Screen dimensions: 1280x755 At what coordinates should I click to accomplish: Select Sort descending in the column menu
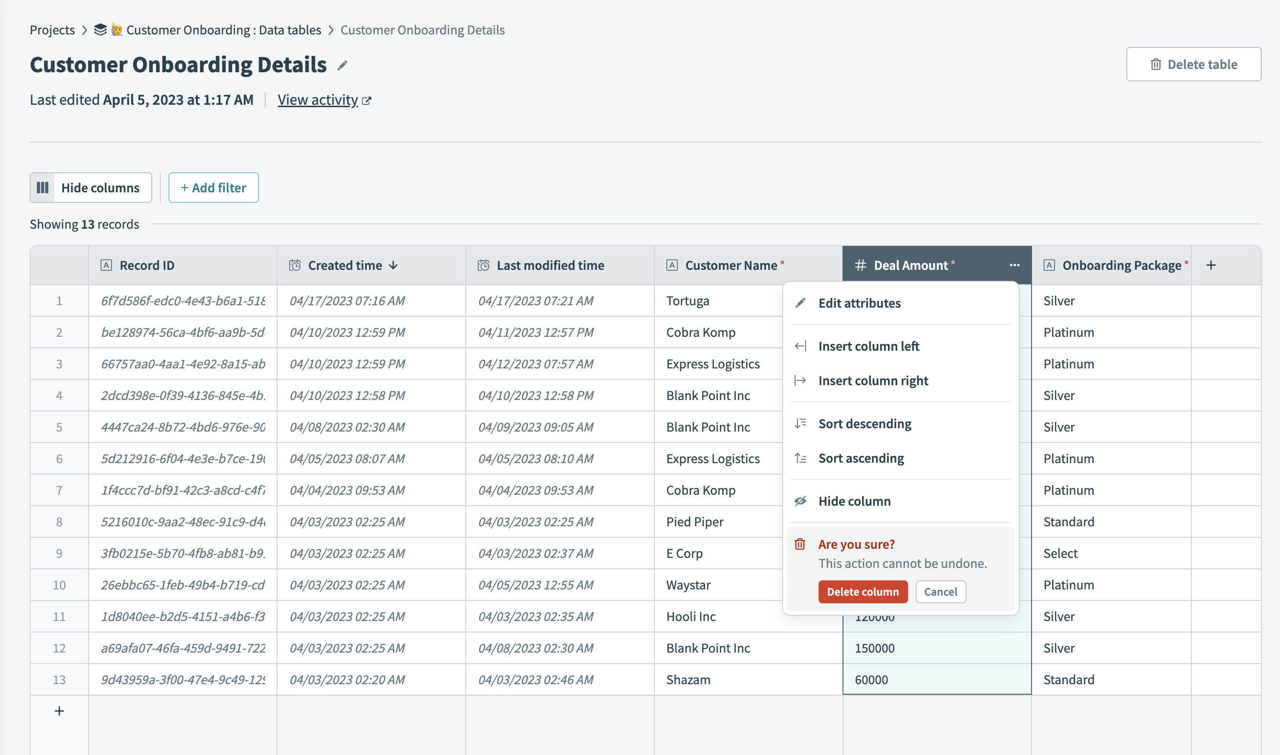pyautogui.click(x=864, y=423)
